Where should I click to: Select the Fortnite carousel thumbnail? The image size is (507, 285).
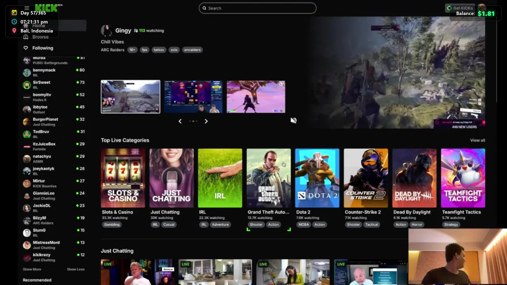point(256,97)
